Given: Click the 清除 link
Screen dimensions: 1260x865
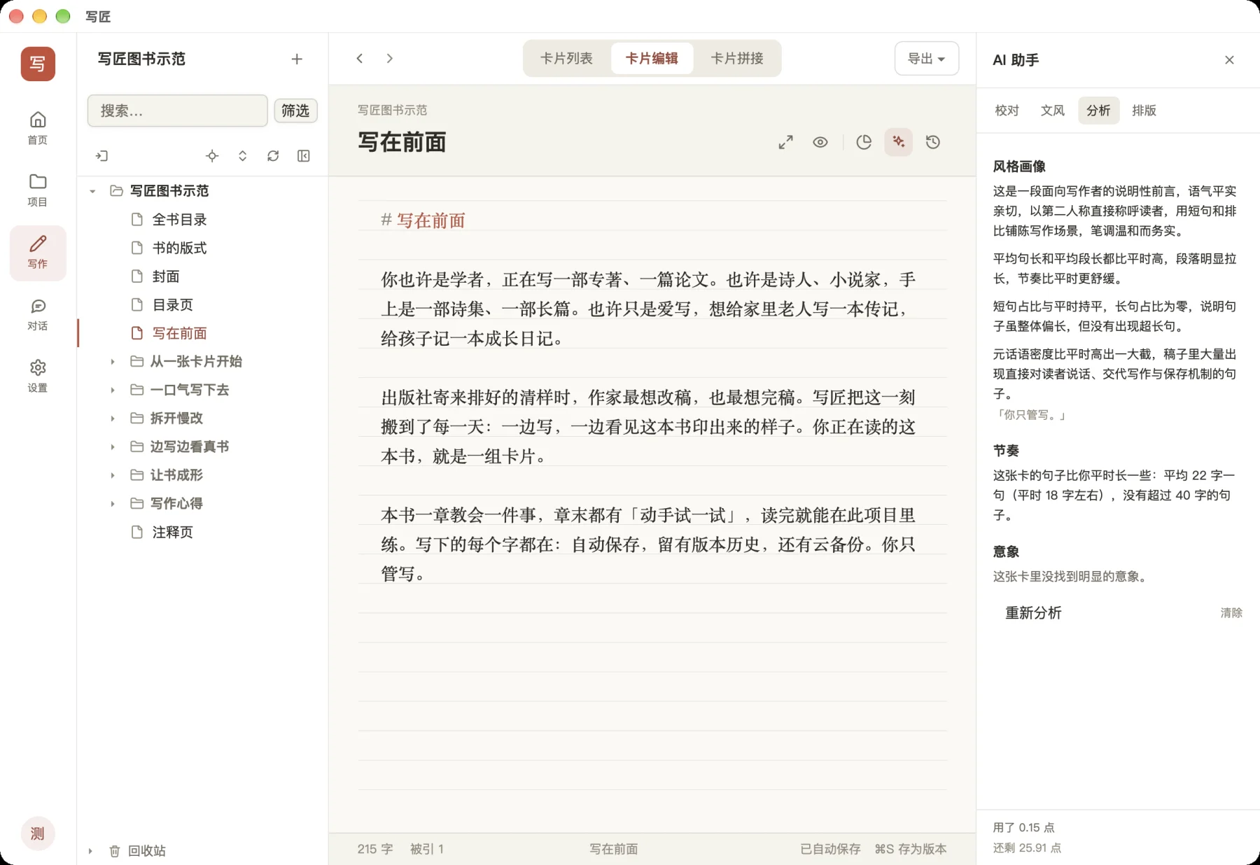Looking at the screenshot, I should [x=1231, y=613].
